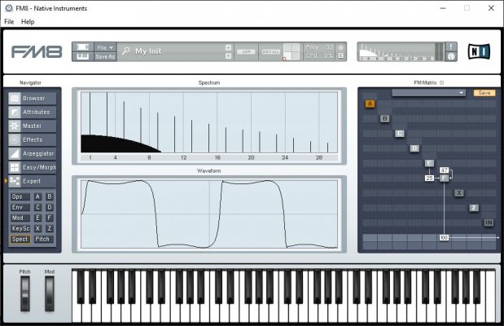504x326 pixels.
Task: Click the FM8 logo
Action: 37,52
